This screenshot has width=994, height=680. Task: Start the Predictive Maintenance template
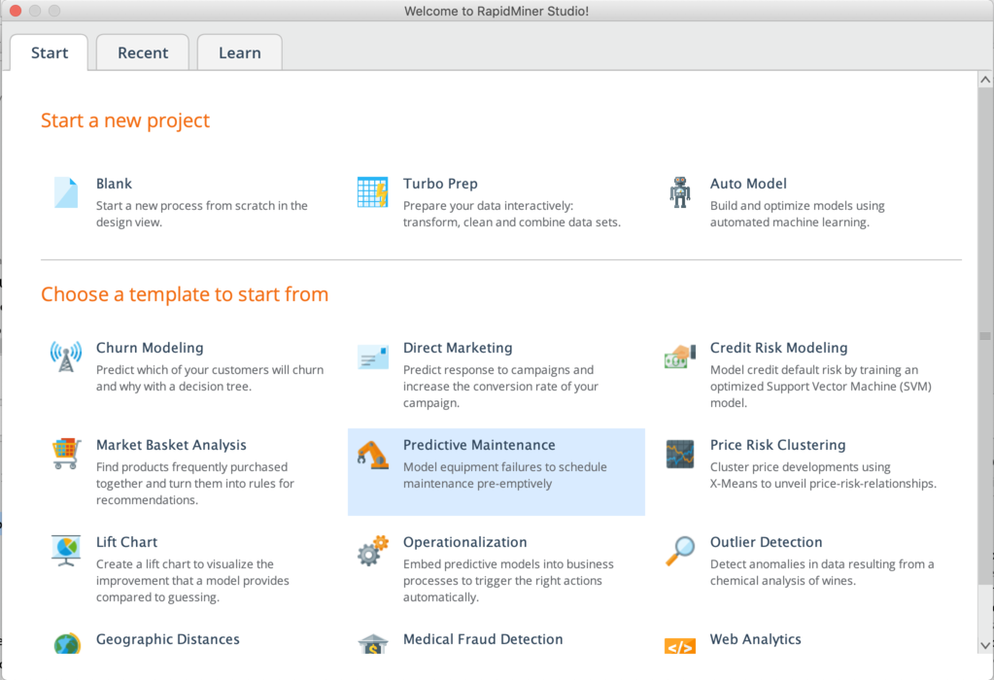479,445
